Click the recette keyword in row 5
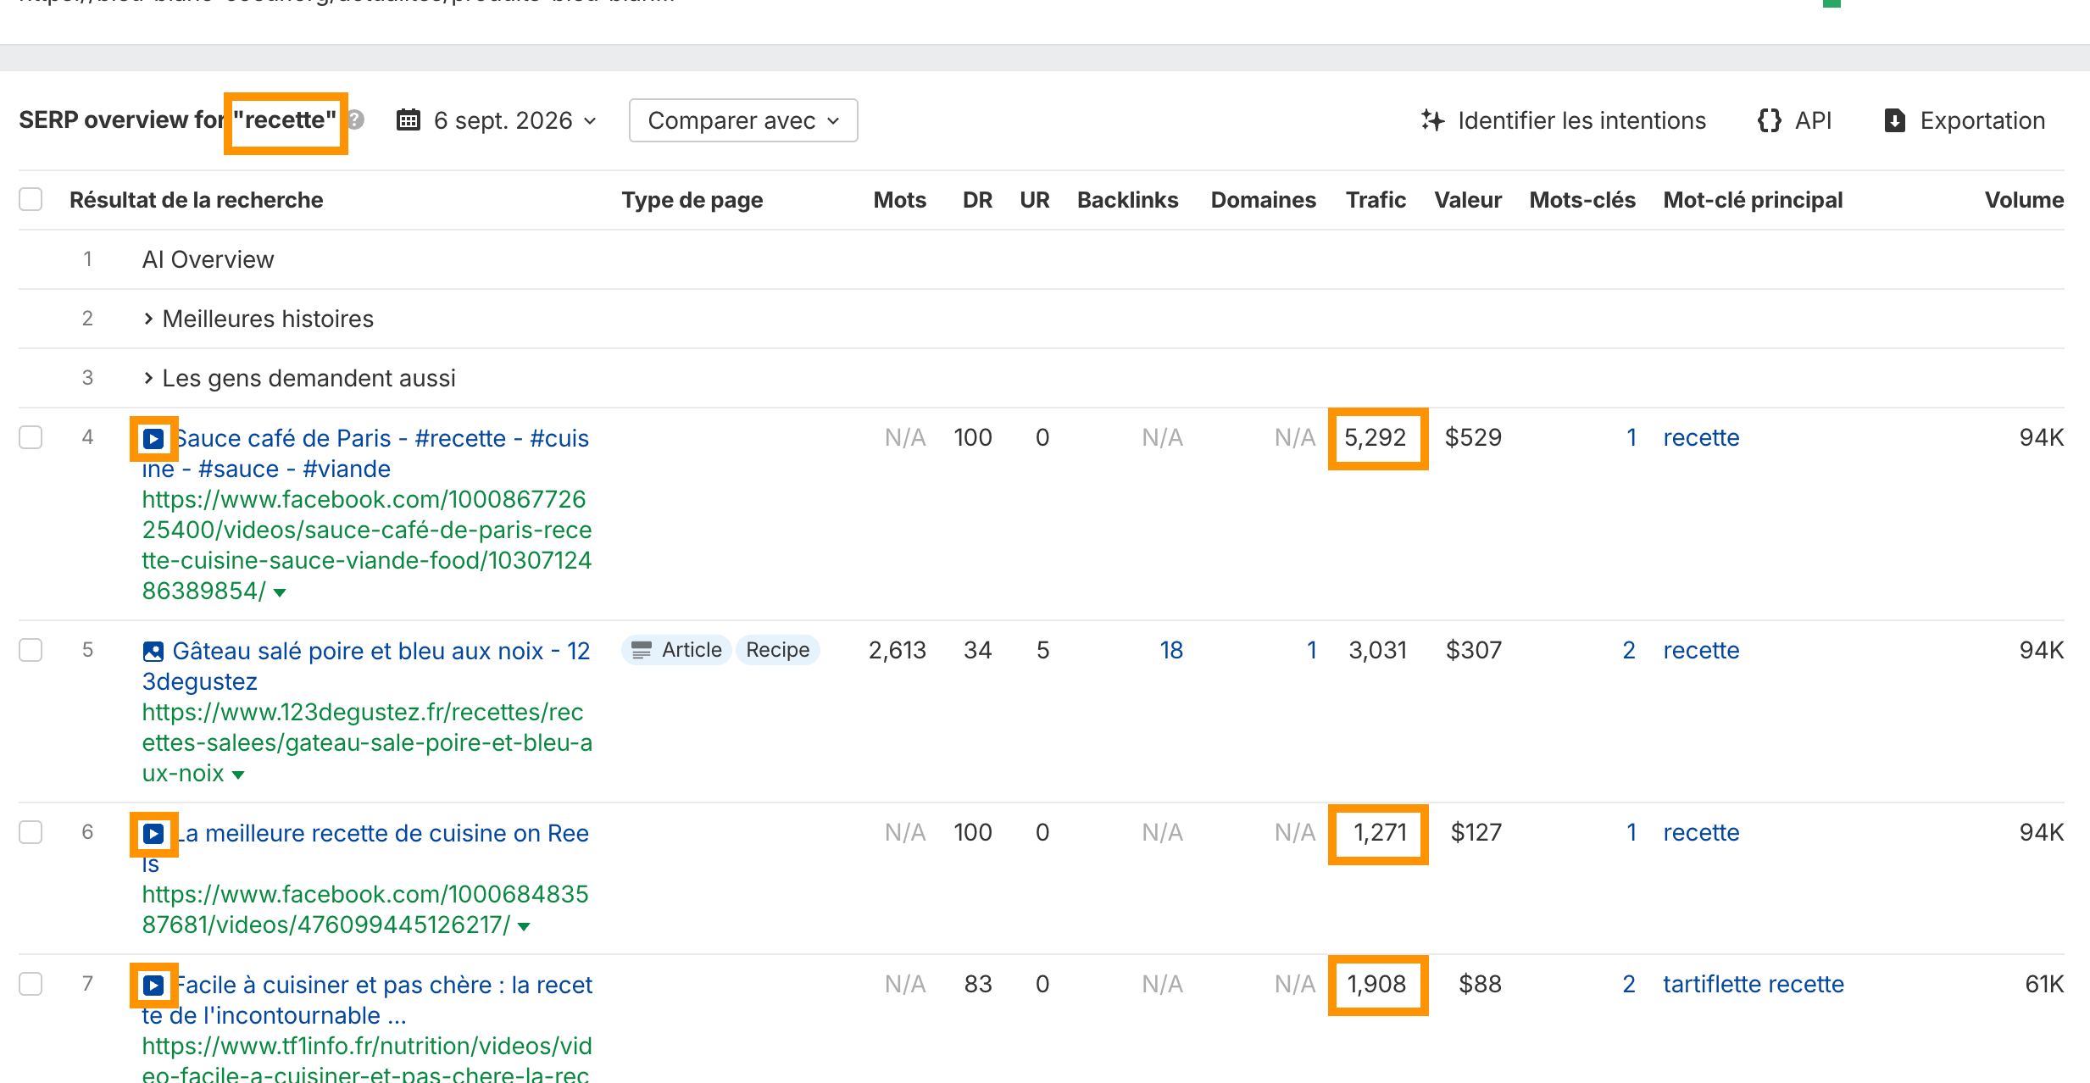Viewport: 2090px width, 1083px height. tap(1701, 650)
